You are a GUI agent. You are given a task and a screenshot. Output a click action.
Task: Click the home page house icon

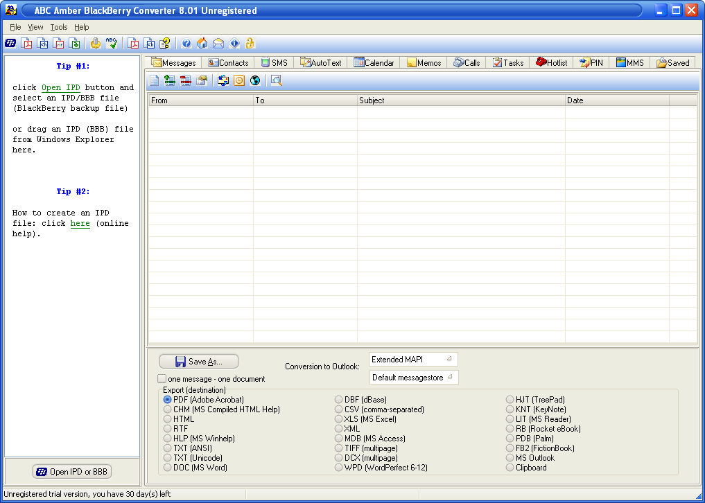click(x=202, y=43)
